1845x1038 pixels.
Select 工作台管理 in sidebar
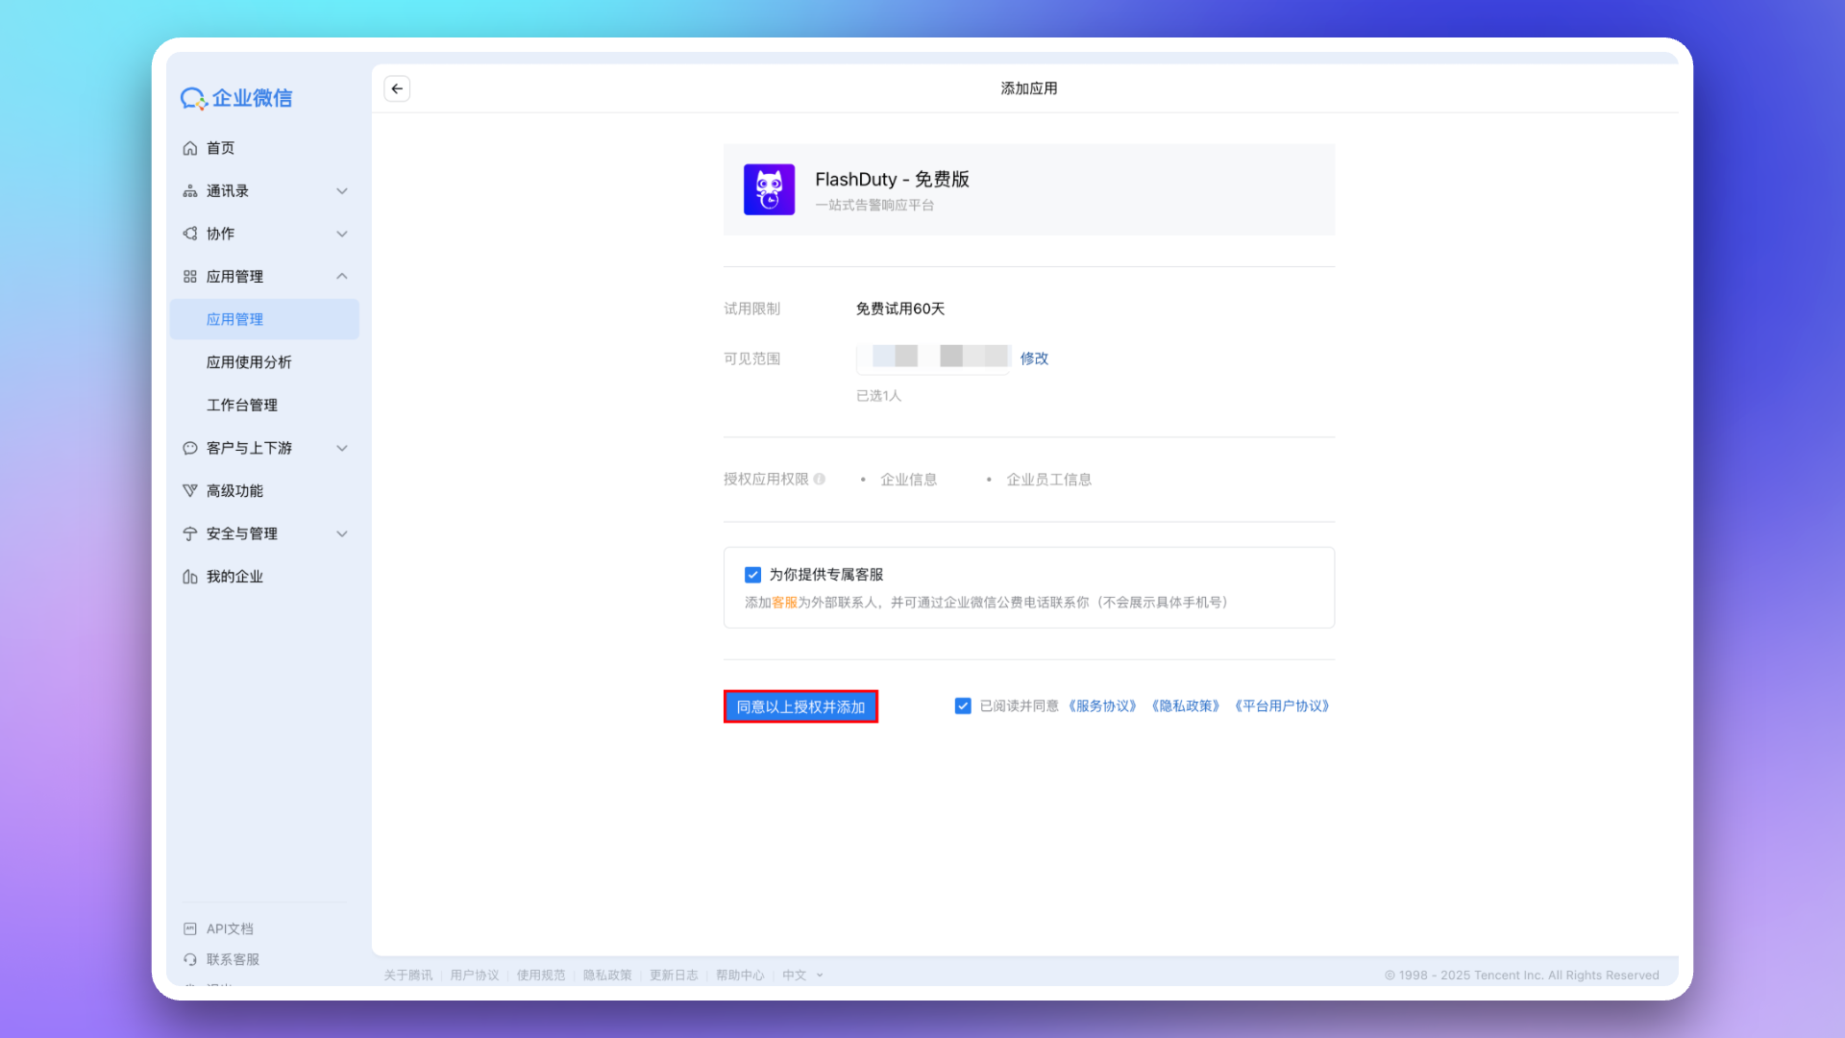point(242,406)
